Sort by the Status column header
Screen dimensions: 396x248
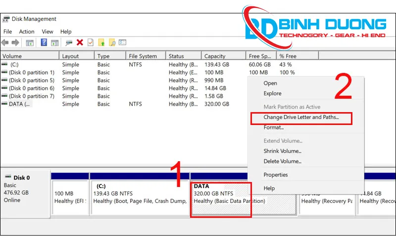[184, 56]
